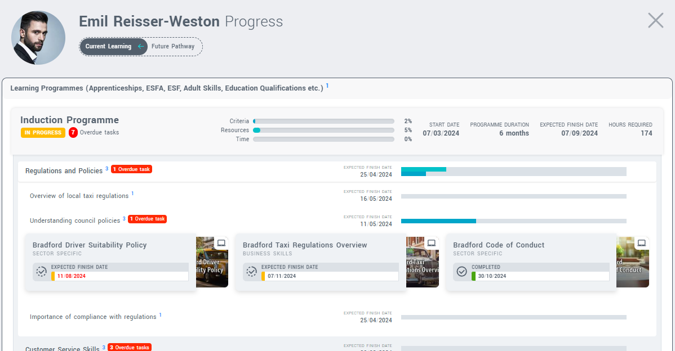Close the progress panel with the X
Viewport: 675px width, 351px height.
656,20
